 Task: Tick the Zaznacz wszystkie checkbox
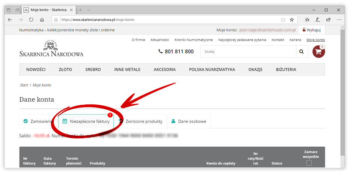coord(309,163)
